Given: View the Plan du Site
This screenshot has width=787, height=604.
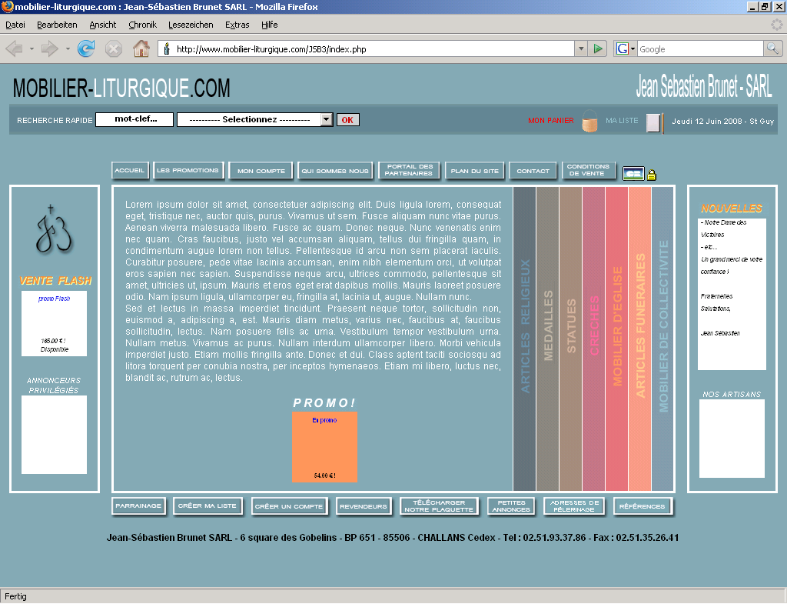Looking at the screenshot, I should [475, 171].
